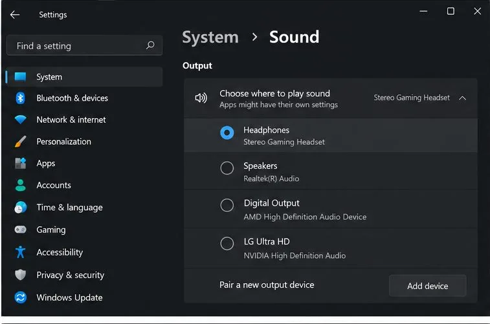Click the System monitor icon in the sidebar
The image size is (490, 324).
tap(20, 77)
